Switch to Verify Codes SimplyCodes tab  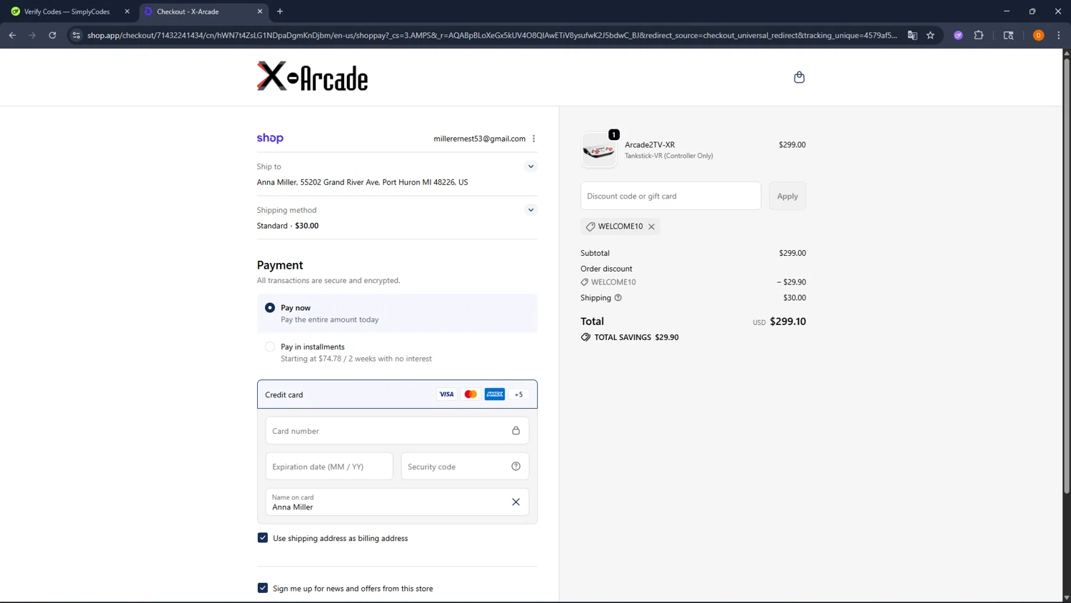click(x=67, y=11)
